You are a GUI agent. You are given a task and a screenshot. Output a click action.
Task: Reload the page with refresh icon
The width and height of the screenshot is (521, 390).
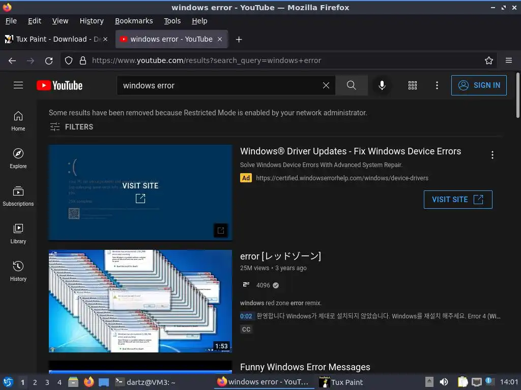pos(49,61)
